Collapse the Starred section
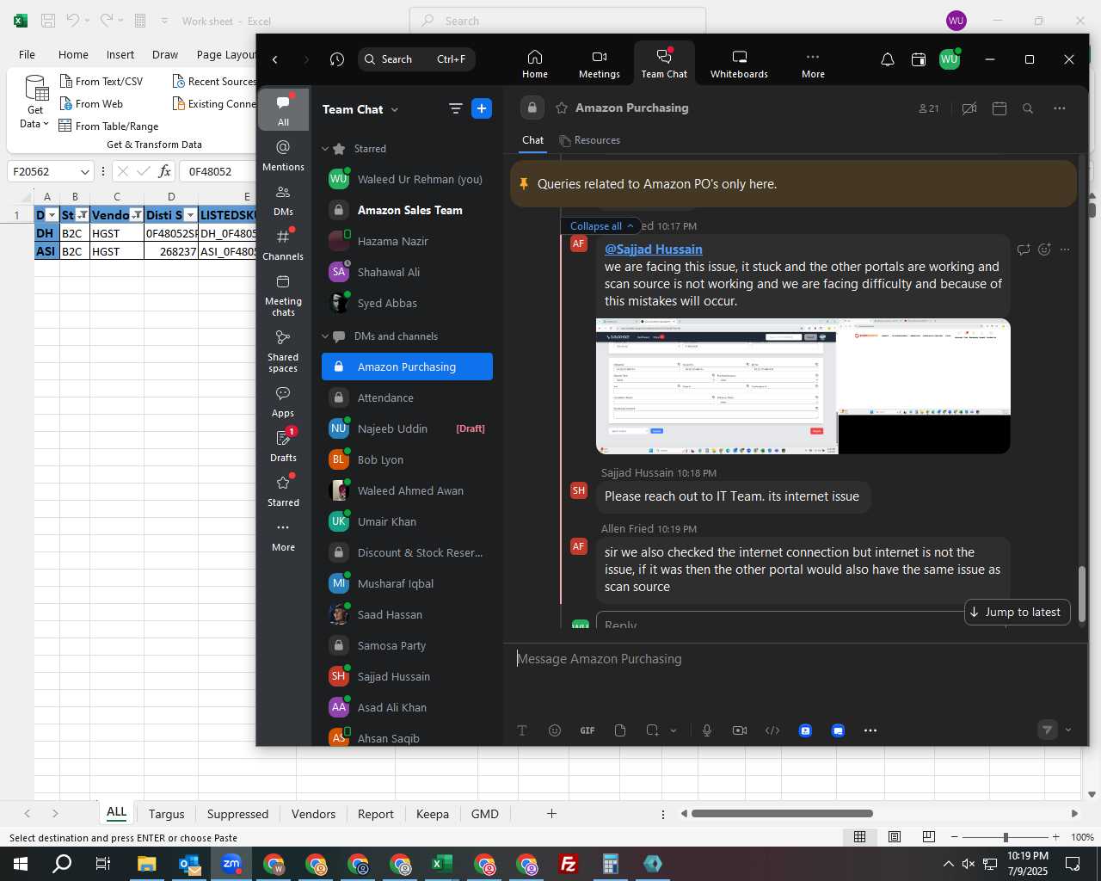The width and height of the screenshot is (1101, 881). pyautogui.click(x=325, y=149)
